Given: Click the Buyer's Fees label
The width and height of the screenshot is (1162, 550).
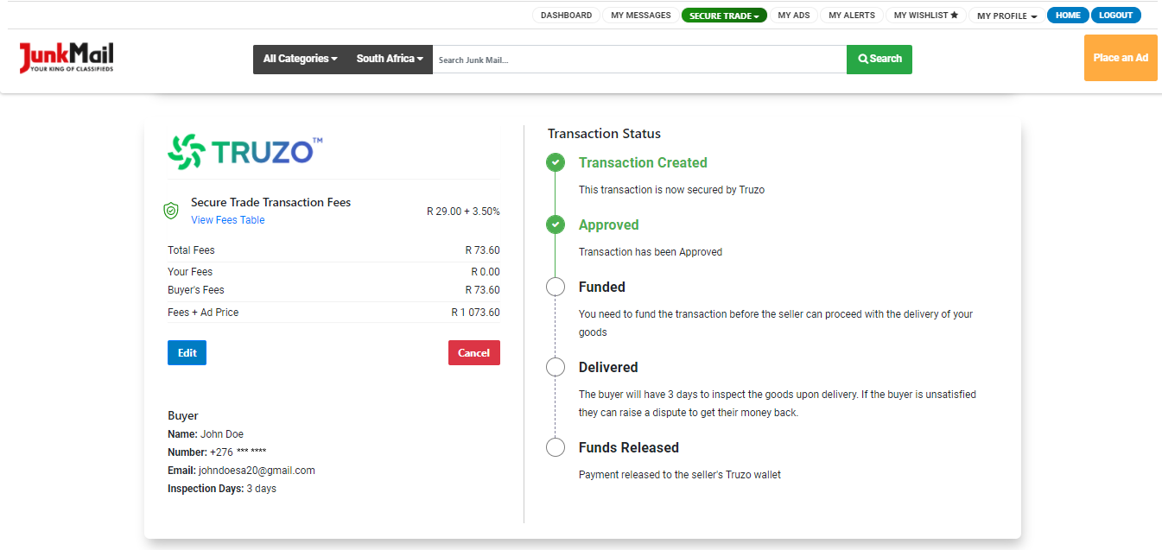Looking at the screenshot, I should pos(196,290).
